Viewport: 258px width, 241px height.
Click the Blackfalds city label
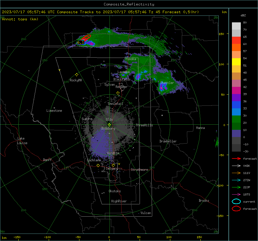coord(122,79)
